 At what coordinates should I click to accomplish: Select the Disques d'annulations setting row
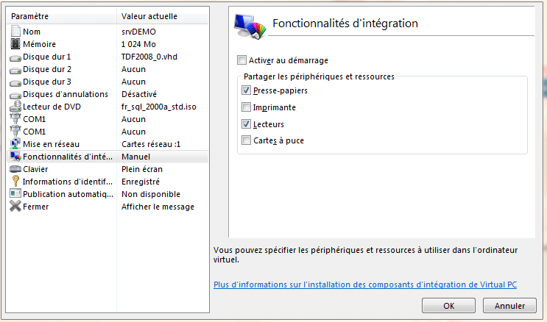click(x=107, y=94)
